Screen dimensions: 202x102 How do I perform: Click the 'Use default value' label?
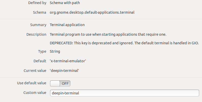tap(32, 83)
